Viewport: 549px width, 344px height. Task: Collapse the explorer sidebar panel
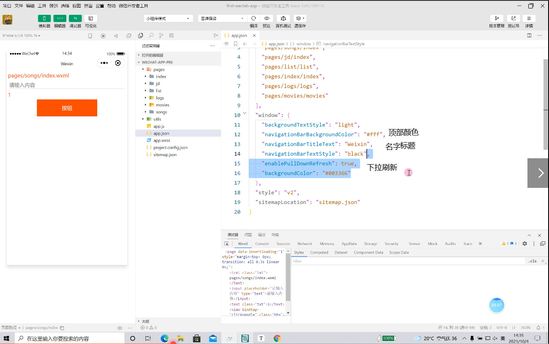click(x=216, y=36)
